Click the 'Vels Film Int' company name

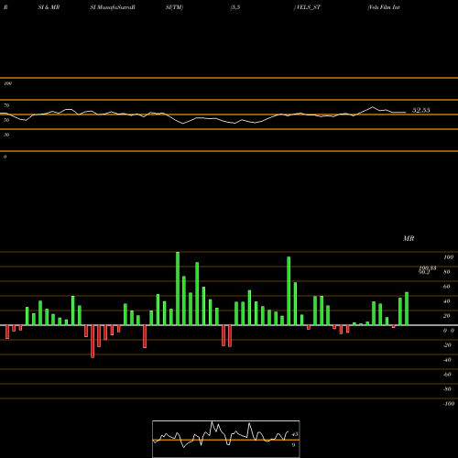[x=384, y=7]
